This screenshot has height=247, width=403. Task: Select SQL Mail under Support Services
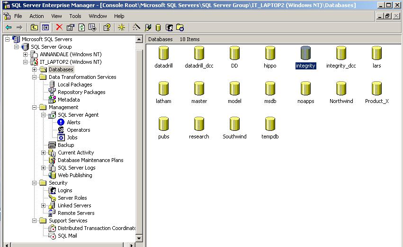(67, 236)
